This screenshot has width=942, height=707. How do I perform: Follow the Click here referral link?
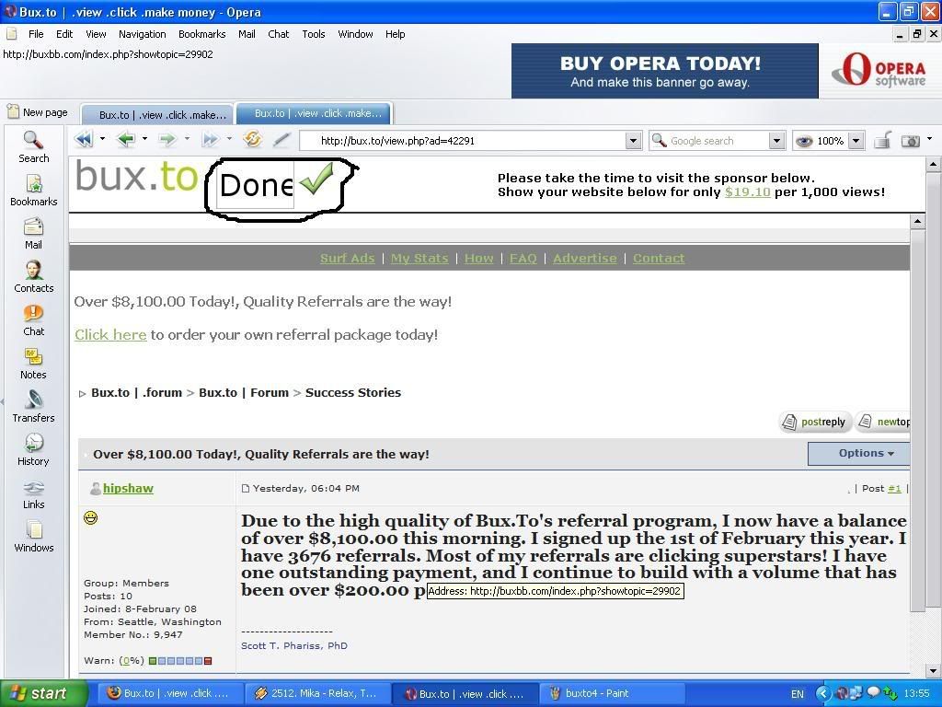point(110,334)
